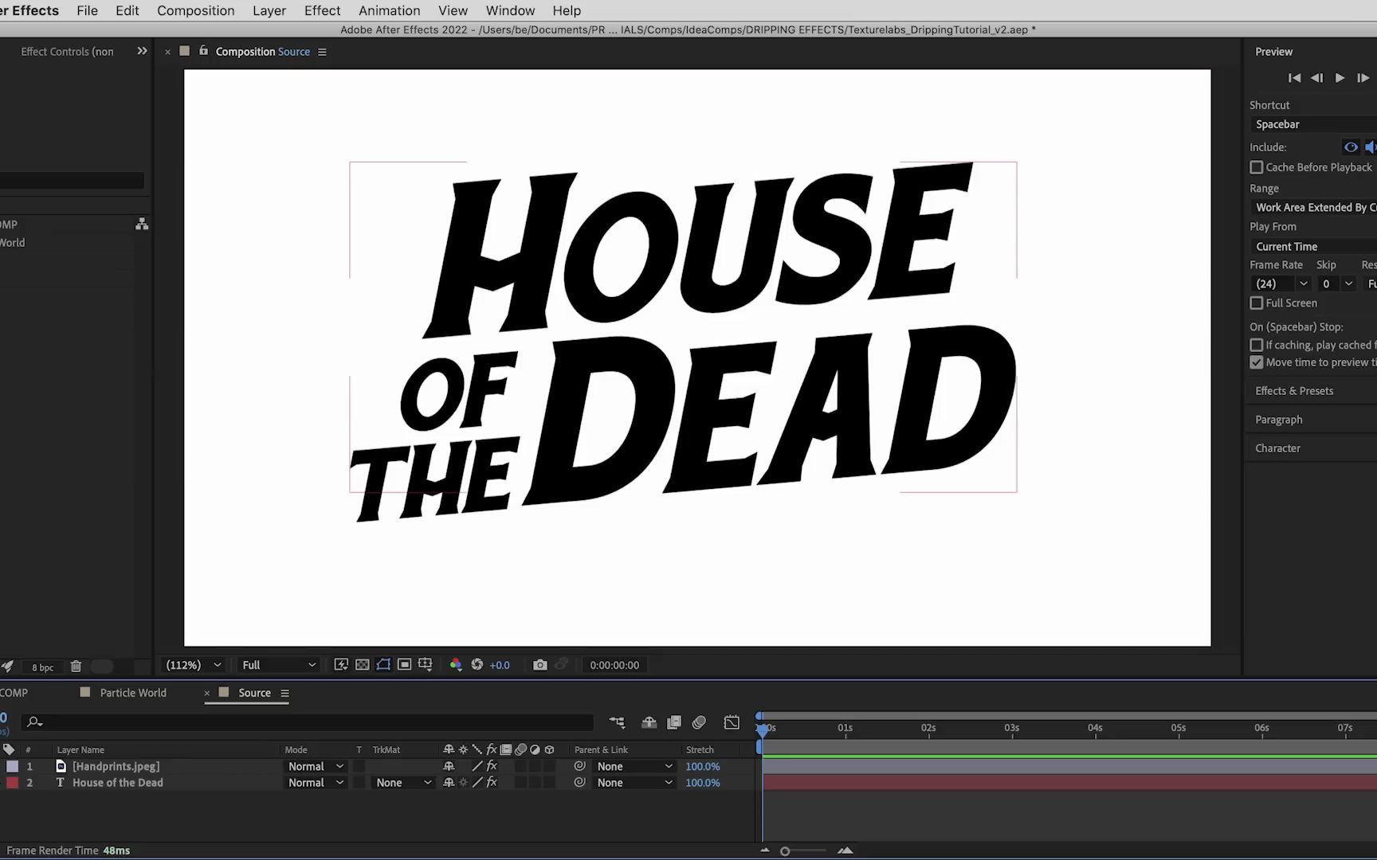Open the Animation menu
Viewport: 1377px width, 860px height.
tap(389, 10)
